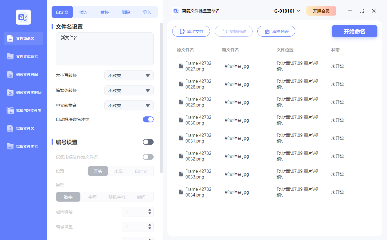Click file icon of Frame 42732 0030.png
Viewport: 387px width, 240px height.
pos(181,120)
